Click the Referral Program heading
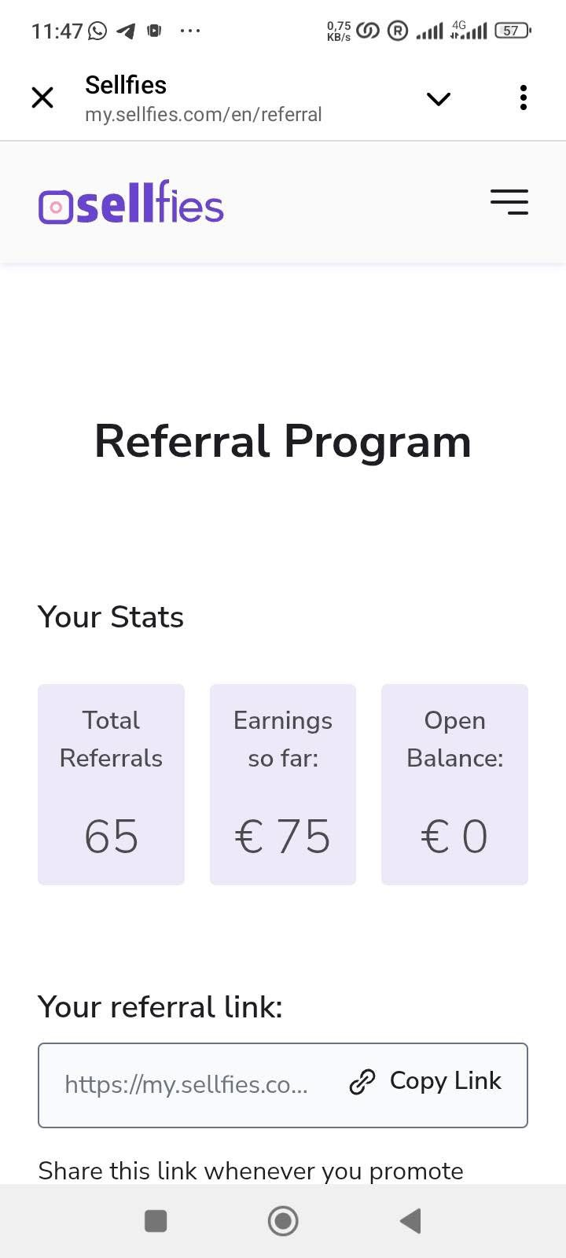Viewport: 566px width, 1258px height. pos(283,441)
